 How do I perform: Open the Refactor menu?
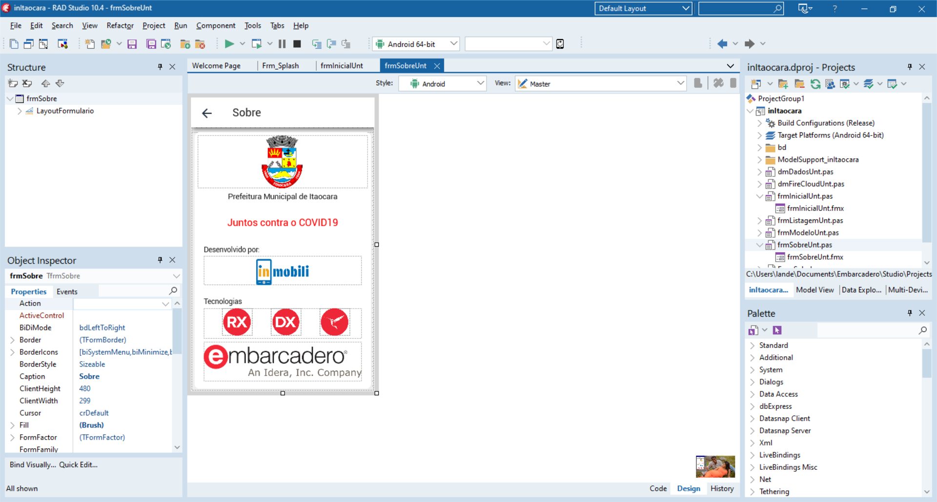(120, 25)
